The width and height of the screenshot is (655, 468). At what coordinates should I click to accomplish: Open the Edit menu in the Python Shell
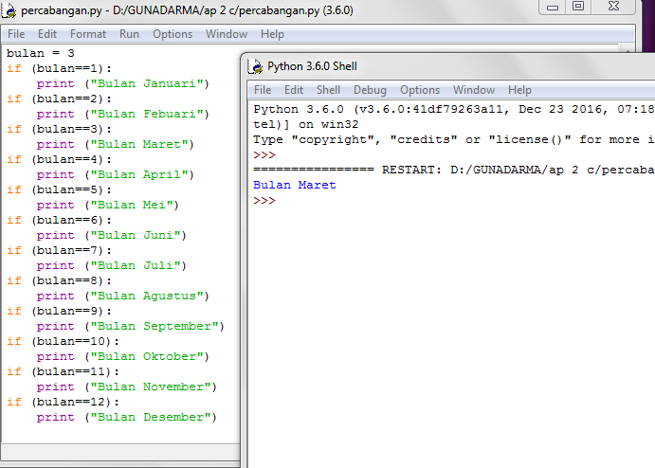click(x=294, y=90)
